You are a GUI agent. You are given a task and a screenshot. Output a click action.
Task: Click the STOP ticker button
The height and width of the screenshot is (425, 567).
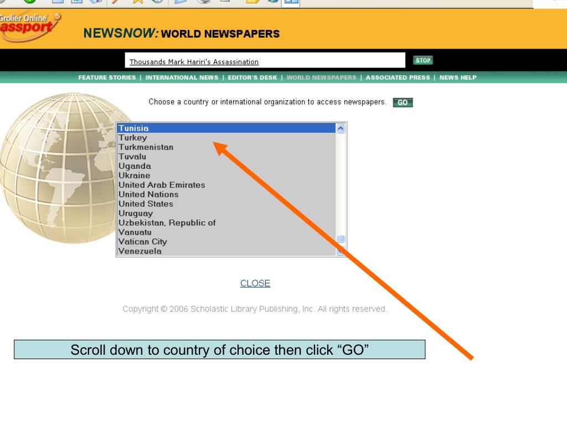tap(422, 60)
